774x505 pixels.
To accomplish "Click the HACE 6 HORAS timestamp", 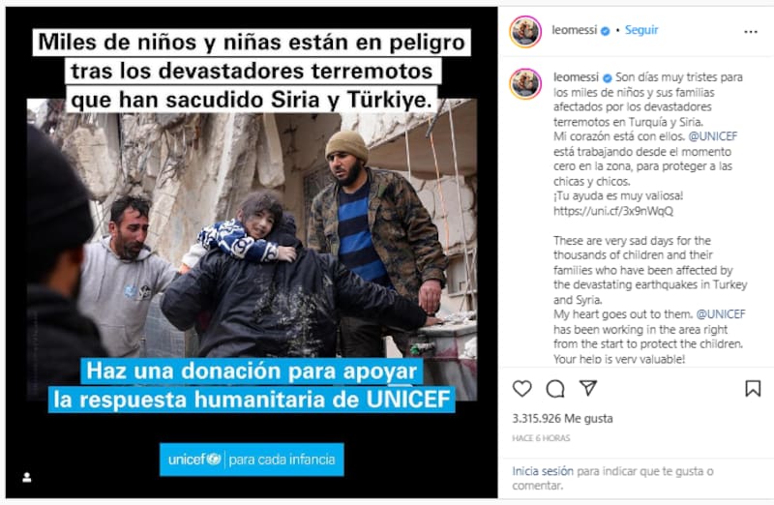I will pyautogui.click(x=541, y=438).
